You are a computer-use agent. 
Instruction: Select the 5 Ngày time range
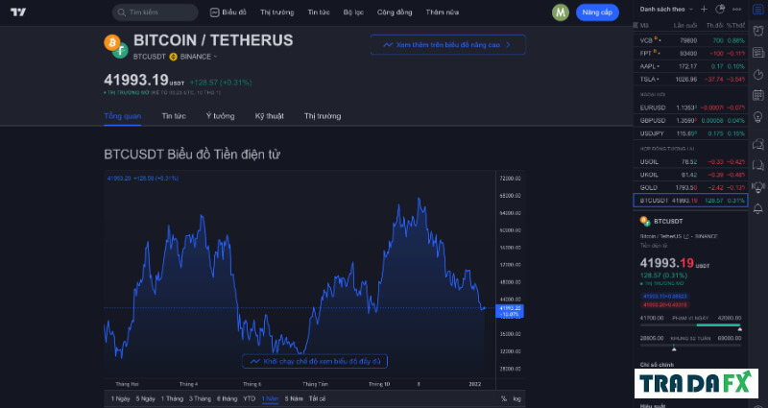coord(146,398)
